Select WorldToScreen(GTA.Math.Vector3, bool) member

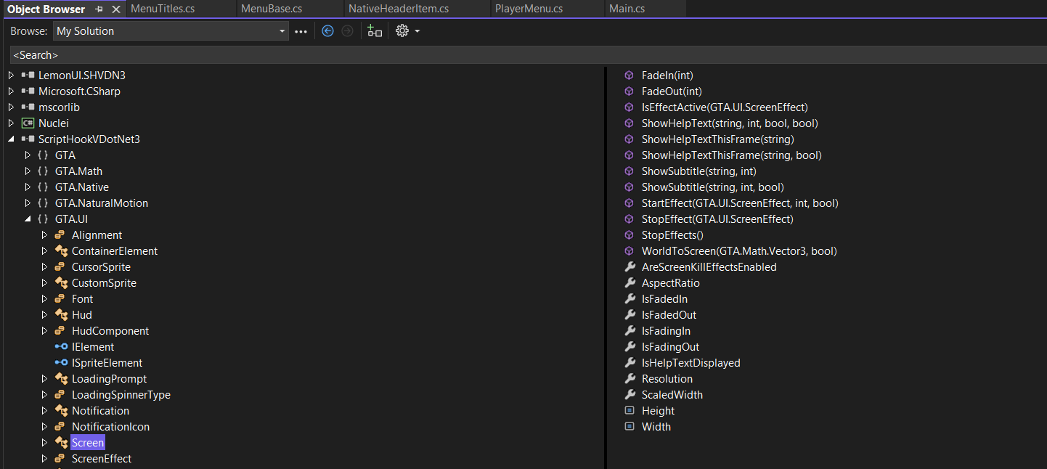(739, 251)
